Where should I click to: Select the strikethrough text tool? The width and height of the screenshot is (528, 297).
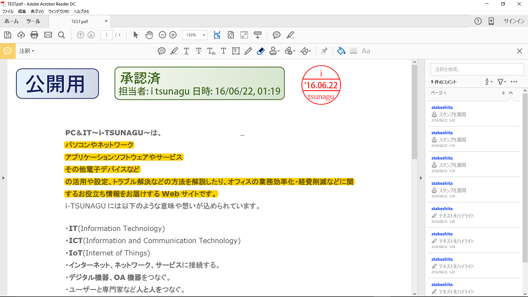[x=199, y=51]
